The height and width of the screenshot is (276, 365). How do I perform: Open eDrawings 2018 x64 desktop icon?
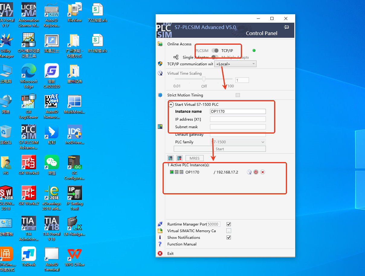52,198
